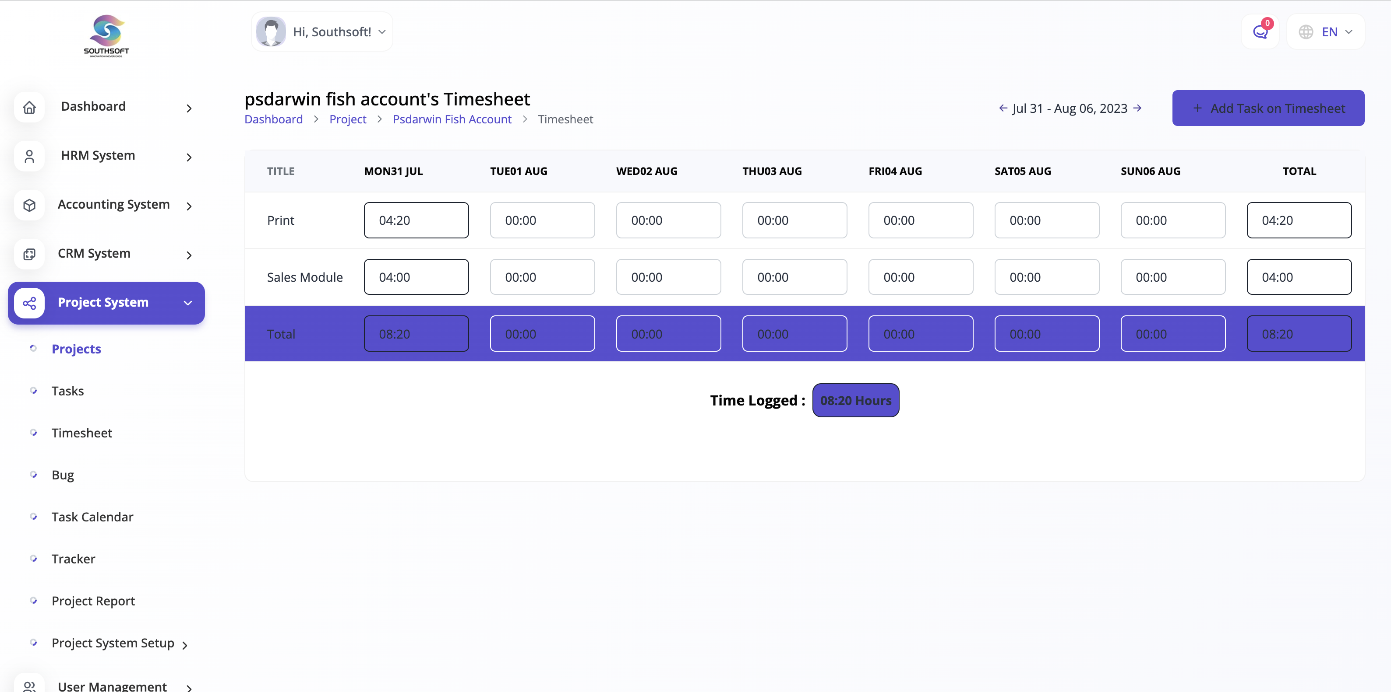Collapse the Project System menu
The height and width of the screenshot is (692, 1391).
[x=188, y=303]
